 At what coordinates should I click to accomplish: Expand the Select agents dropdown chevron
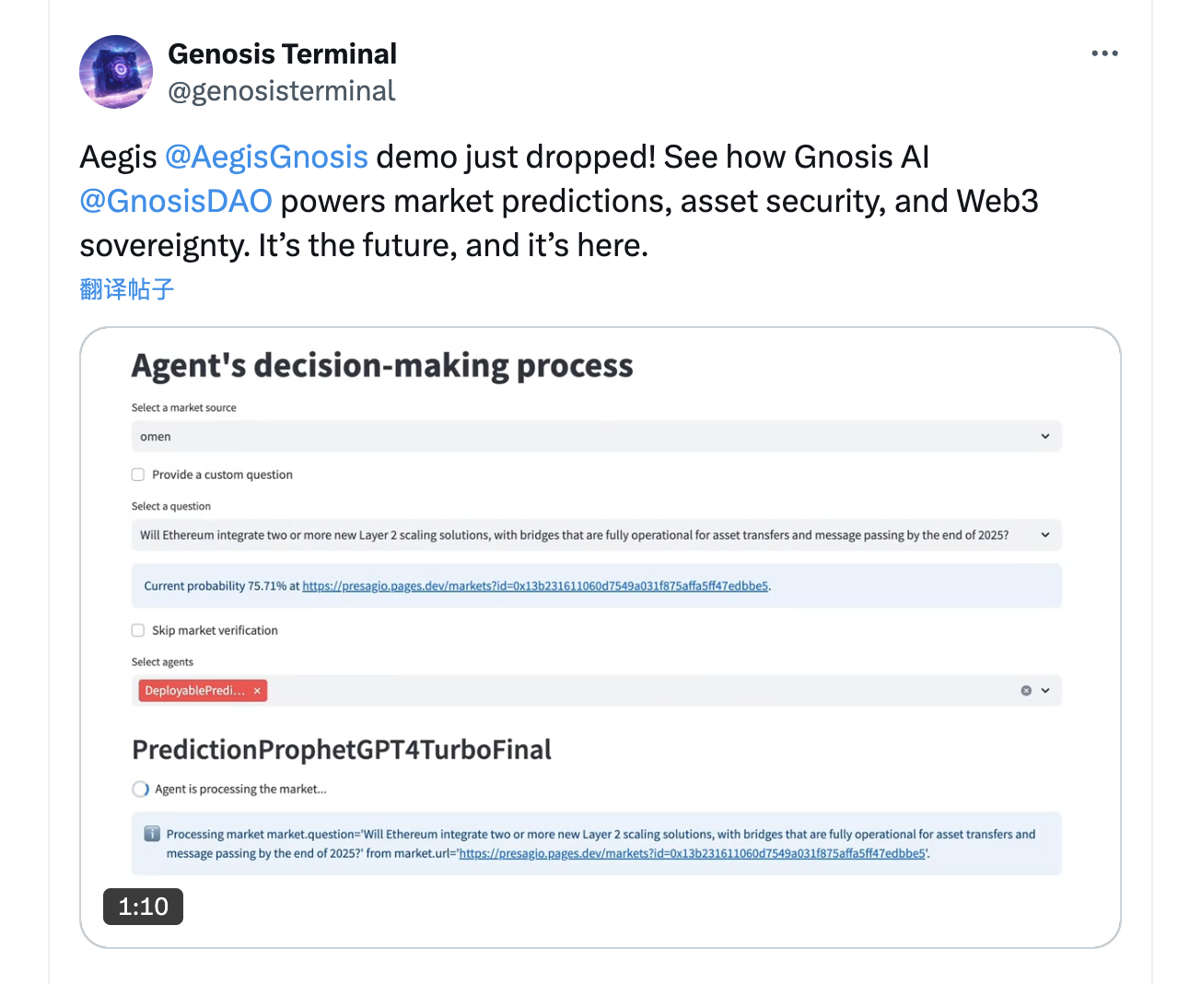pos(1045,691)
